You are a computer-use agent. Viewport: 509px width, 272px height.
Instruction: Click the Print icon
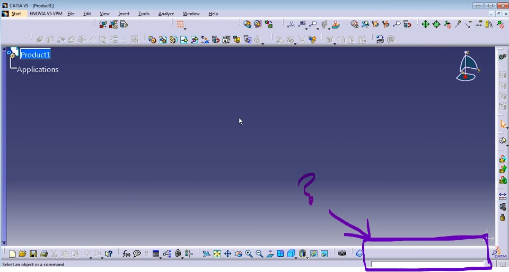coord(44,254)
